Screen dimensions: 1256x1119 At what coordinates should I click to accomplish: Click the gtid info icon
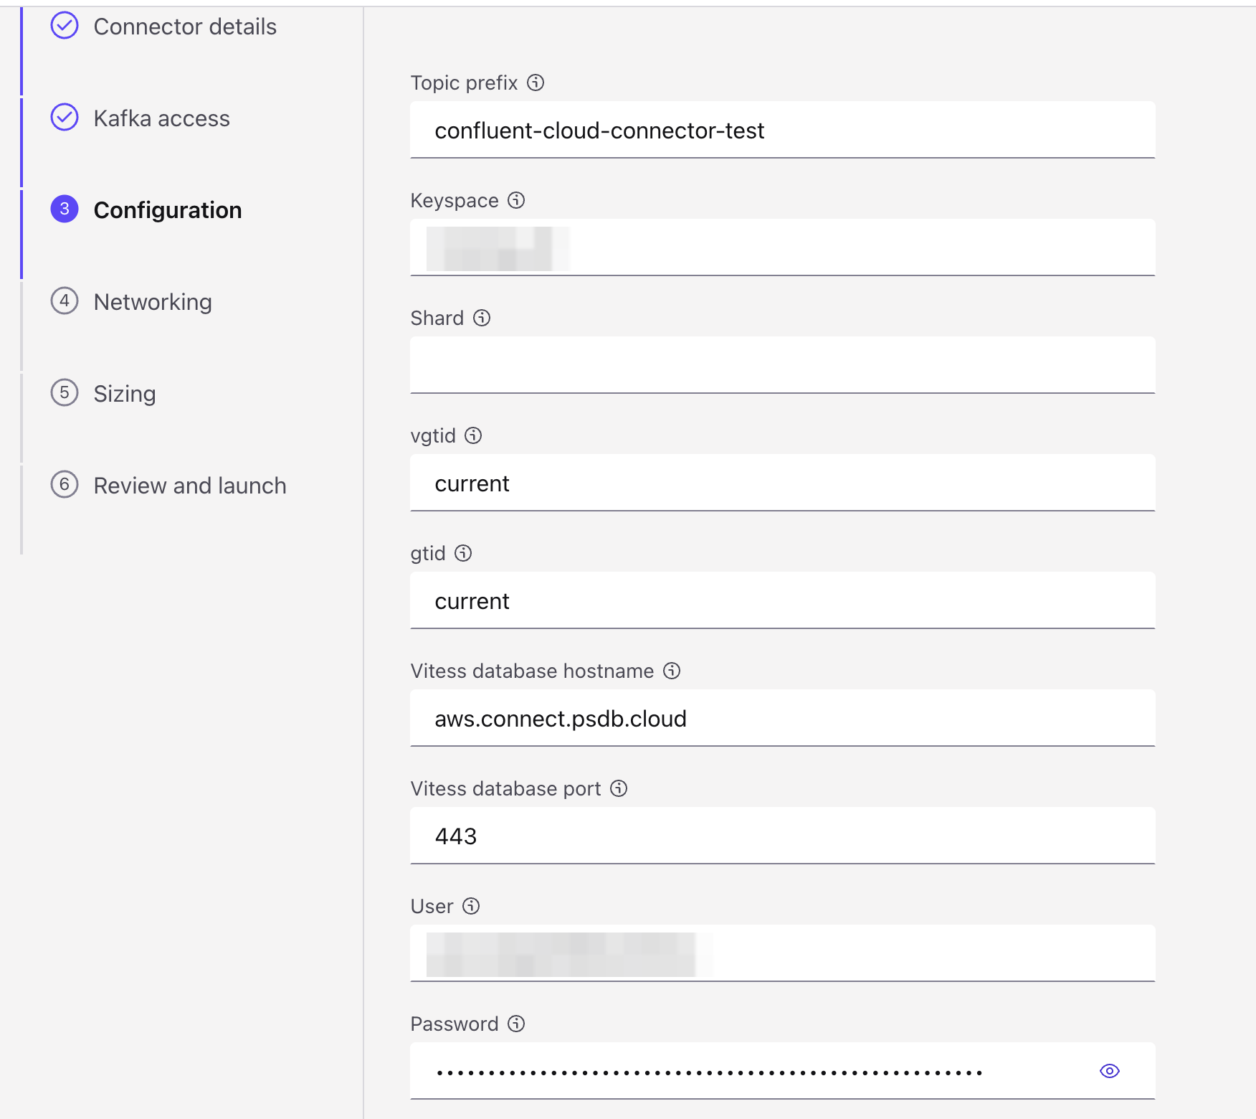tap(463, 553)
